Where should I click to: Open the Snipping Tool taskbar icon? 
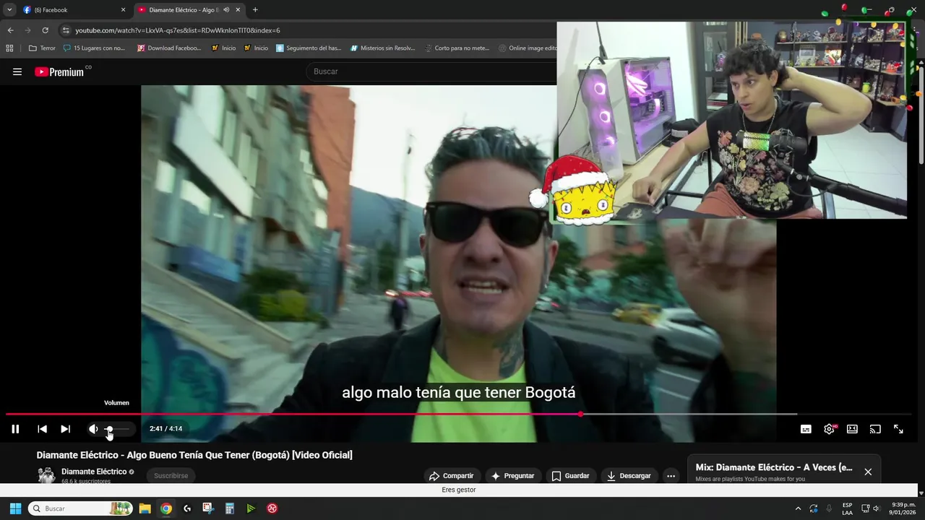coord(208,508)
